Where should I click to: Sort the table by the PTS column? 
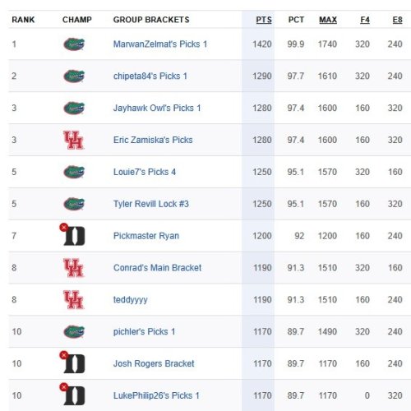pyautogui.click(x=264, y=20)
